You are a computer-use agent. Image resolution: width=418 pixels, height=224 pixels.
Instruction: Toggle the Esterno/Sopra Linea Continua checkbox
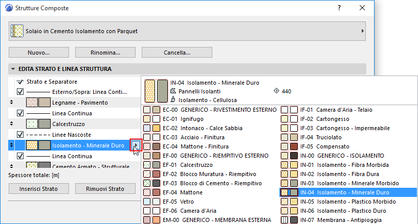20,92
